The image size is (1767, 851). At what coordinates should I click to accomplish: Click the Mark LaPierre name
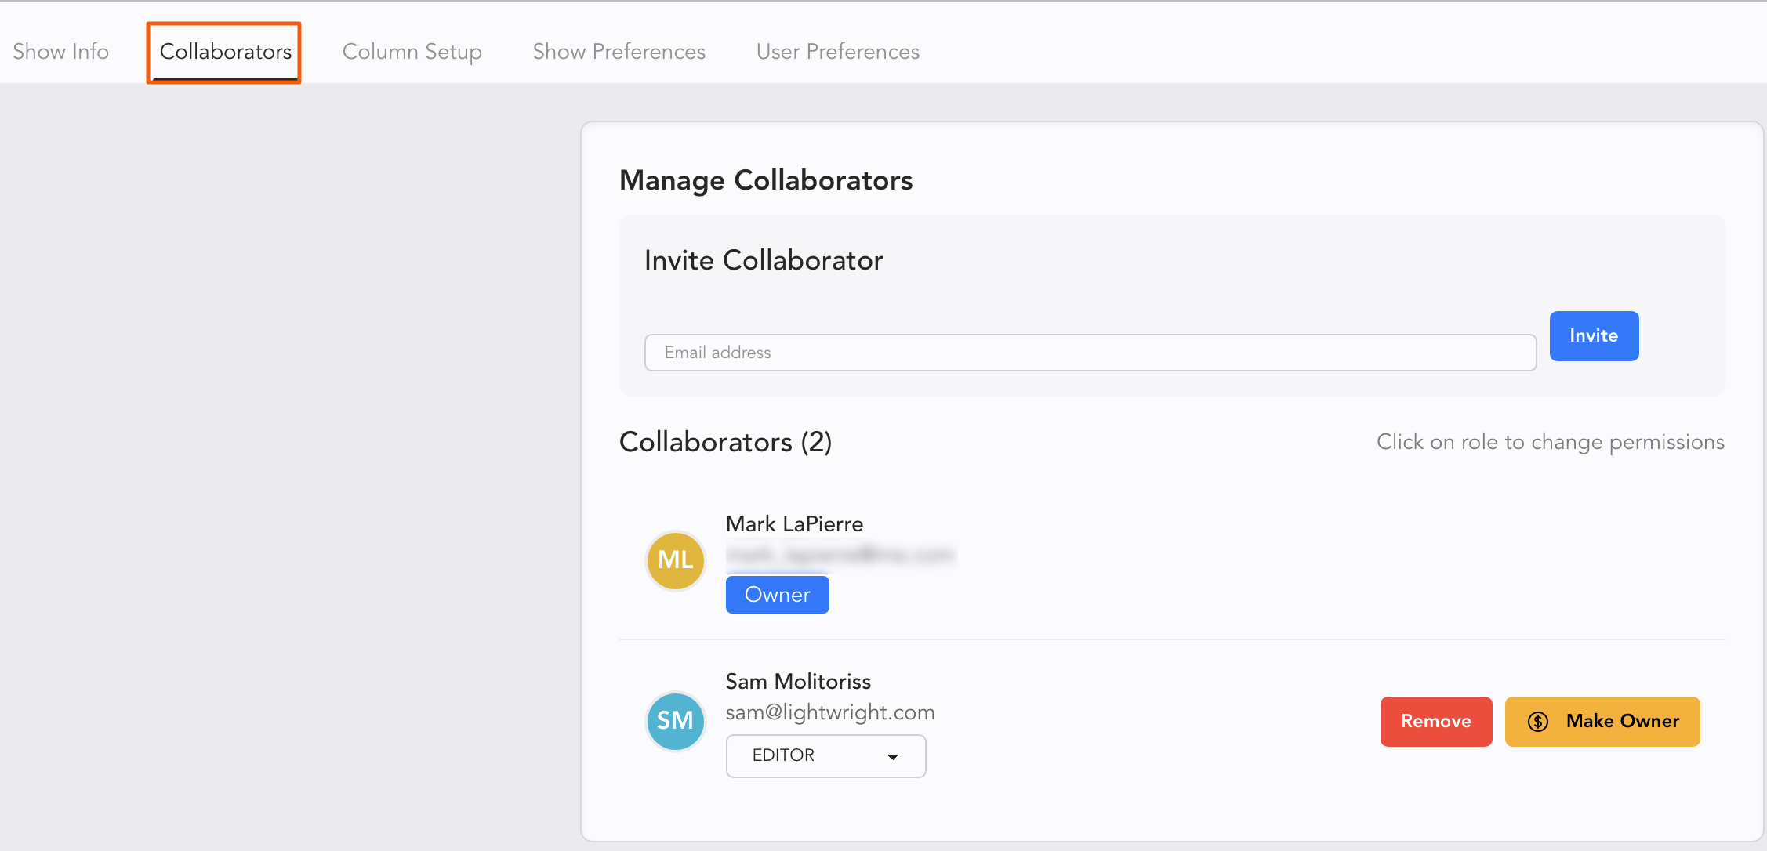tap(794, 523)
